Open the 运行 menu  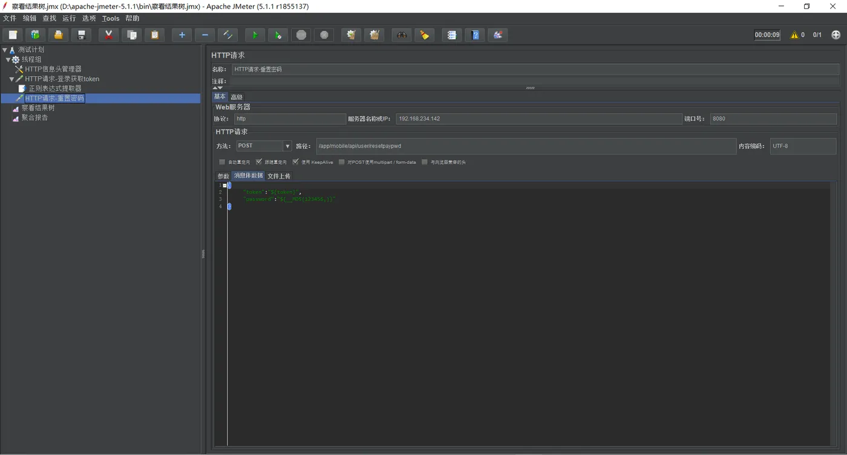click(70, 19)
